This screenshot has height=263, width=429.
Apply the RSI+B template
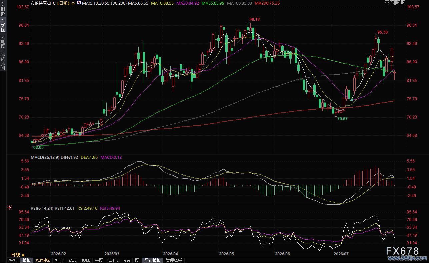(x=114, y=260)
